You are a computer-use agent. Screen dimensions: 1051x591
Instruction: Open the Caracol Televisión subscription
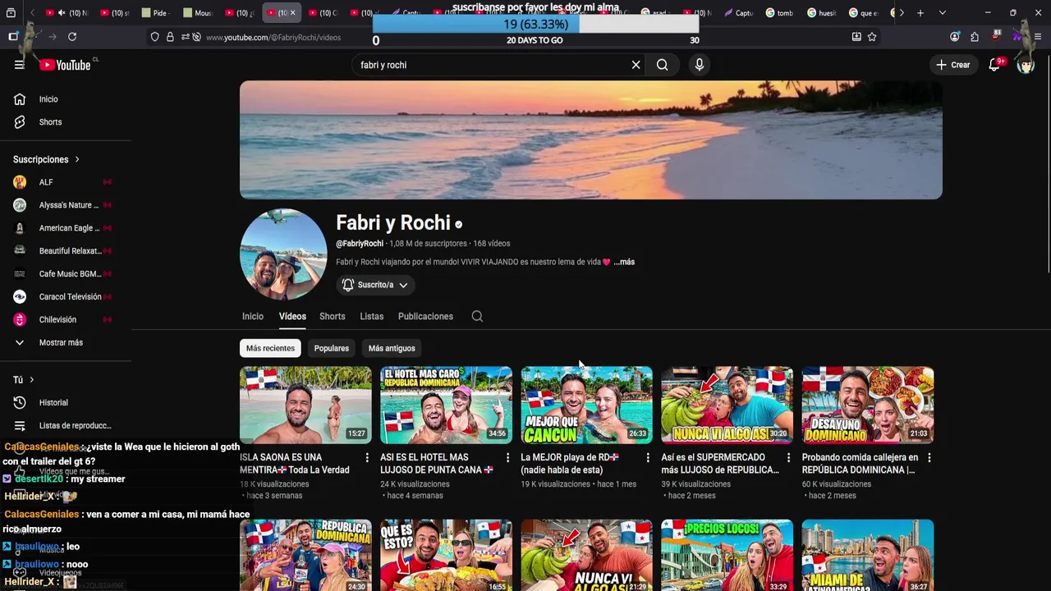tap(65, 297)
